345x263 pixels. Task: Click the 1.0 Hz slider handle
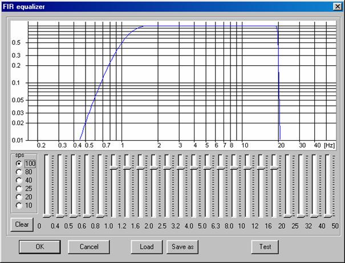pos(114,168)
